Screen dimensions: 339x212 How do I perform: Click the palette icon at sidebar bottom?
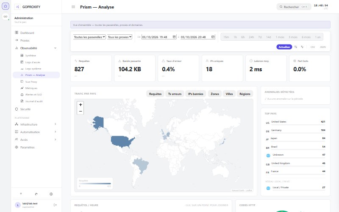tap(36, 194)
